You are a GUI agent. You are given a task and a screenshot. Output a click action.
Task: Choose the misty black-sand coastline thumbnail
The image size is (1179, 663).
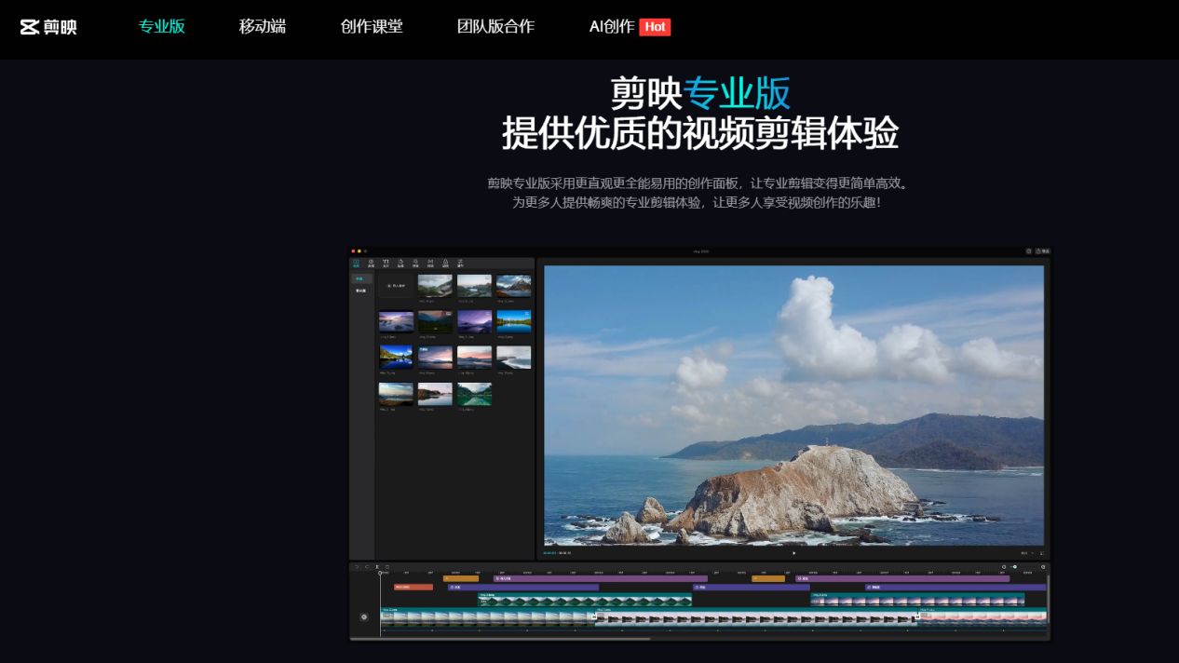coord(513,358)
